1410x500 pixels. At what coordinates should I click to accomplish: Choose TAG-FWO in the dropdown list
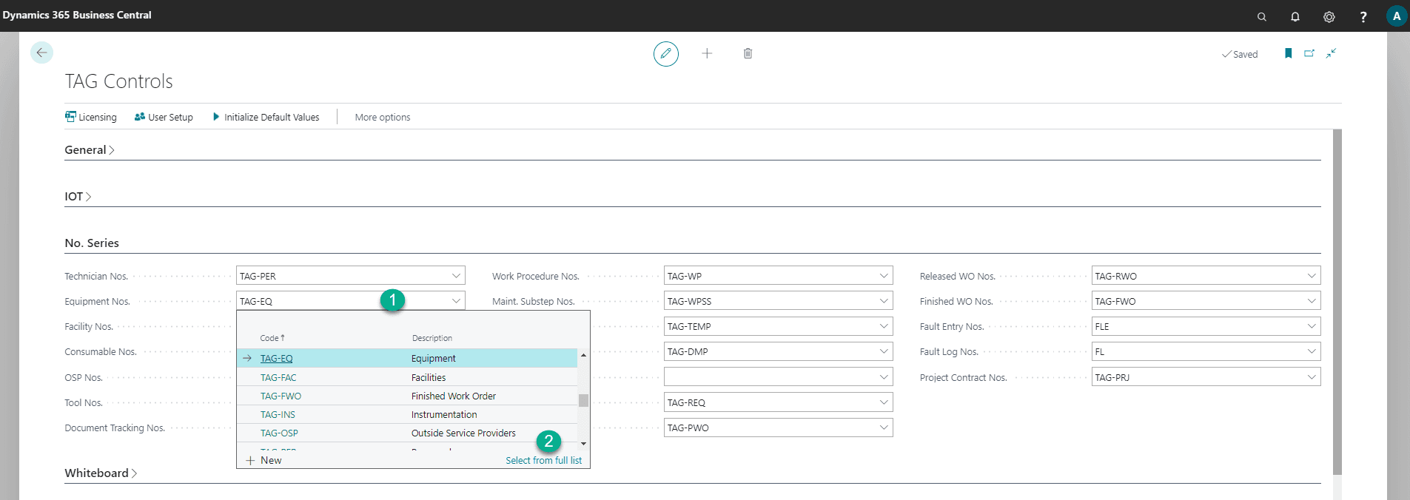(281, 396)
